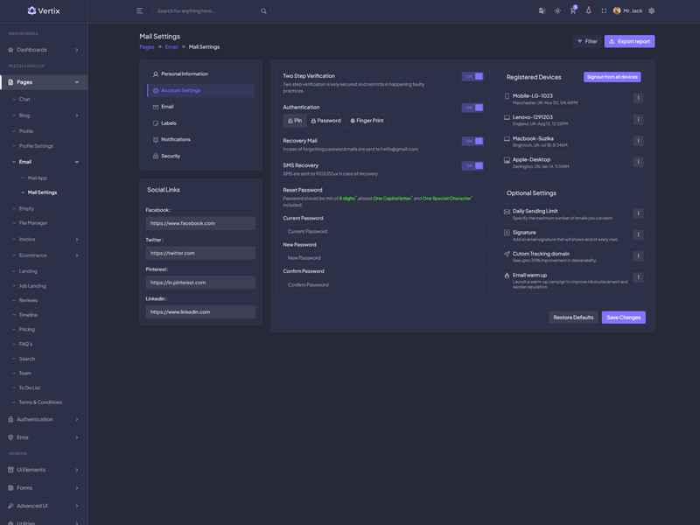Disable the Recovery Mail switch
The width and height of the screenshot is (700, 525).
click(472, 141)
